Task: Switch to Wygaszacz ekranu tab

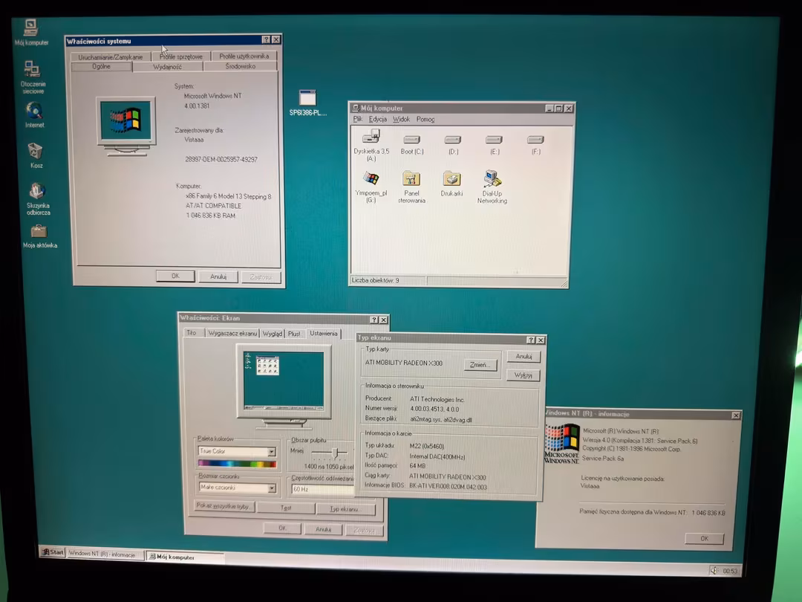Action: pyautogui.click(x=232, y=333)
